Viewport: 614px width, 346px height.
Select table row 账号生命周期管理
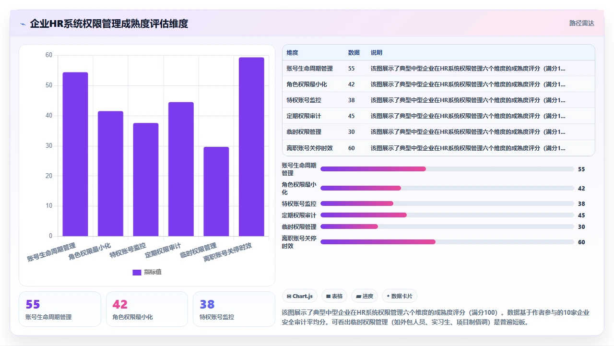(x=438, y=69)
